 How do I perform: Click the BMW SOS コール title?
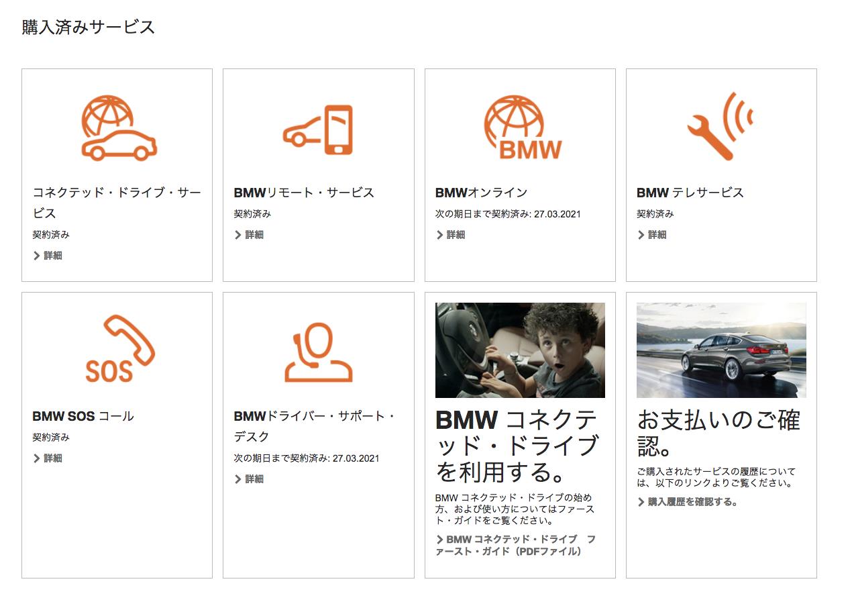83,416
